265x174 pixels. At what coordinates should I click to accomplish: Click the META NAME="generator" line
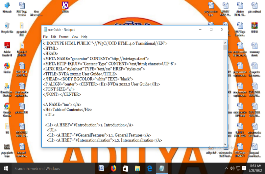point(96,59)
